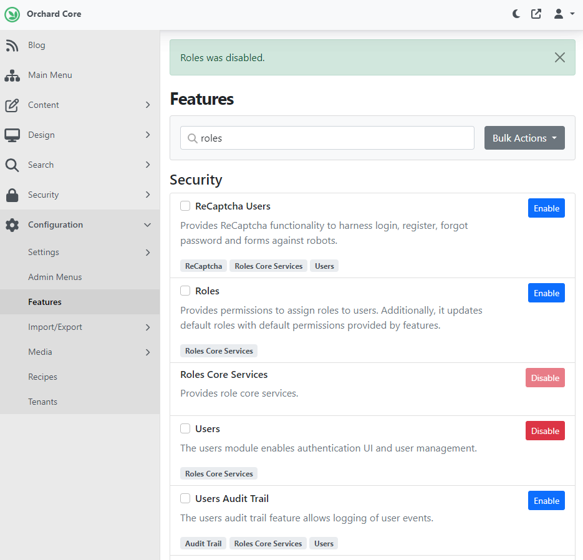Viewport: 583px width, 560px height.
Task: Expand the Search menu chevron
Action: (148, 165)
